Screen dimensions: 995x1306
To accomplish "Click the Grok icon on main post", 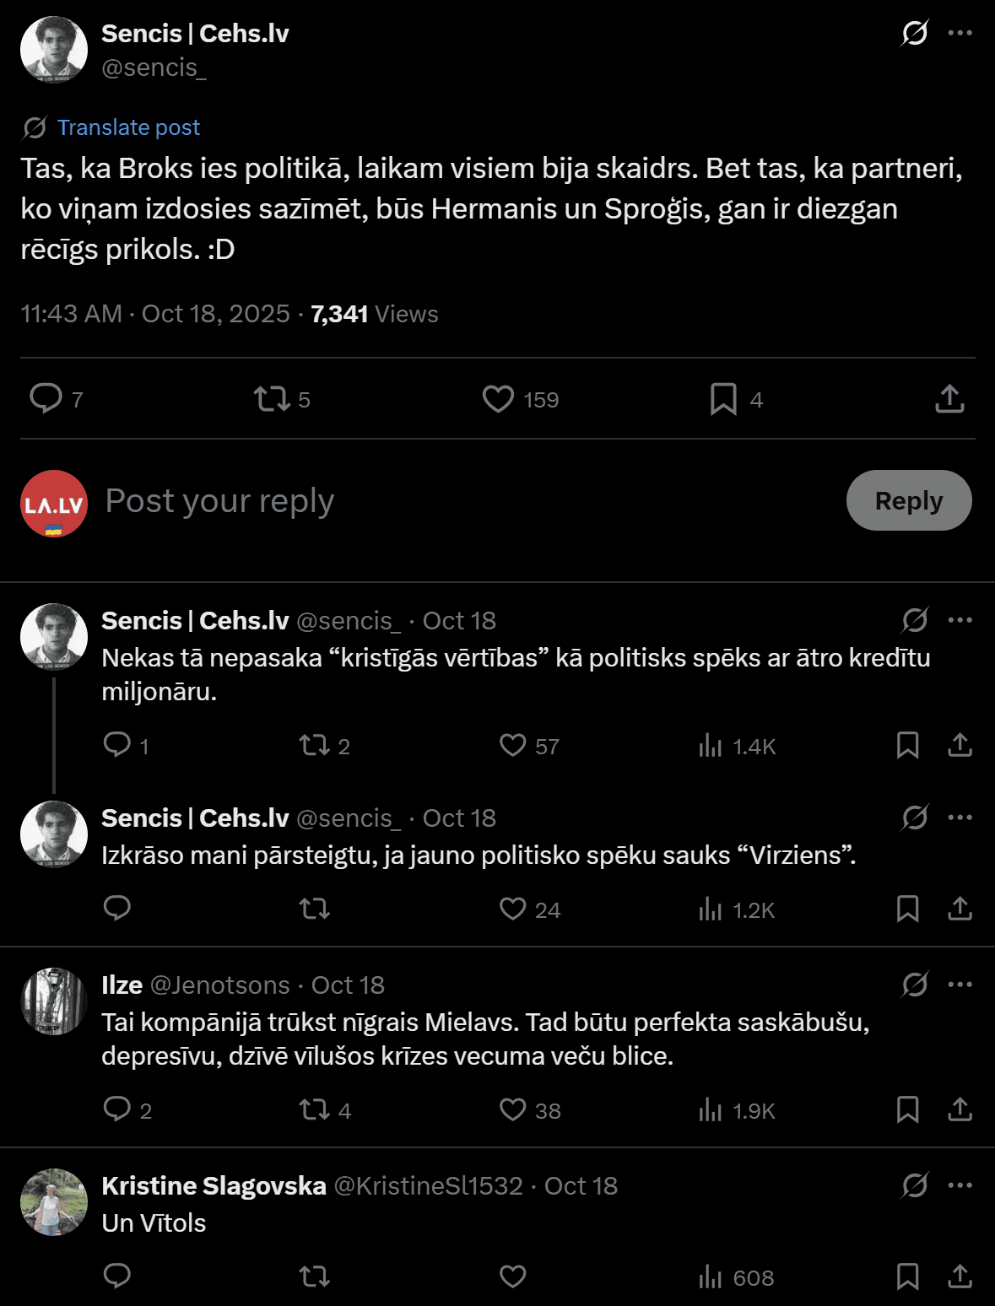I will point(915,34).
